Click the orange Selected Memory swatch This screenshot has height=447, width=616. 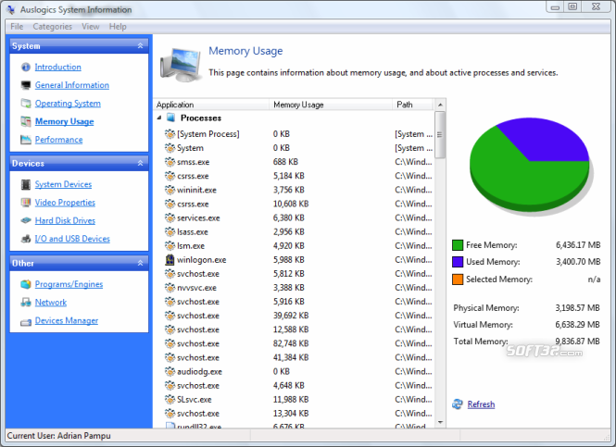coord(458,279)
